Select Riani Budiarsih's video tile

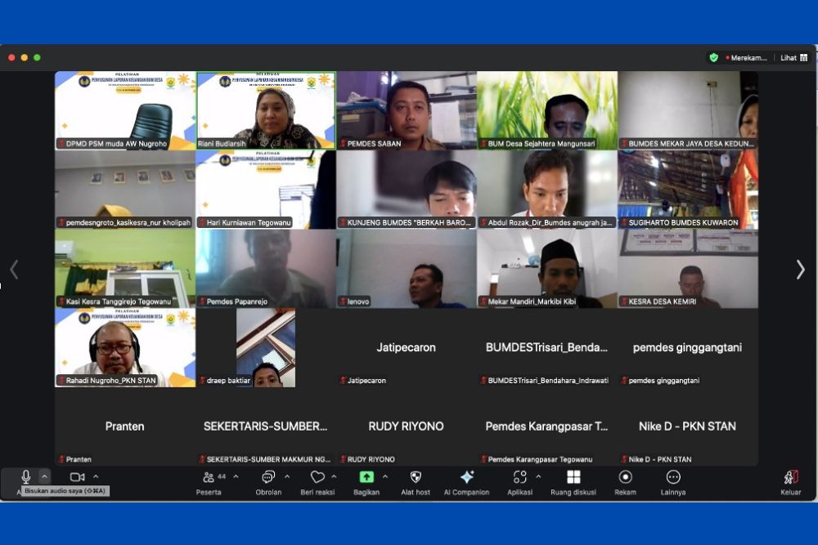coord(266,110)
